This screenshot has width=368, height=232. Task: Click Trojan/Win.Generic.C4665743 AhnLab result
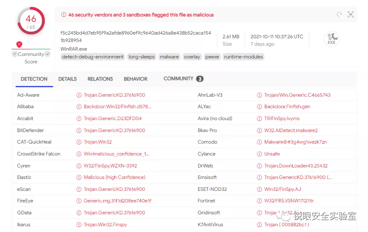(x=297, y=95)
